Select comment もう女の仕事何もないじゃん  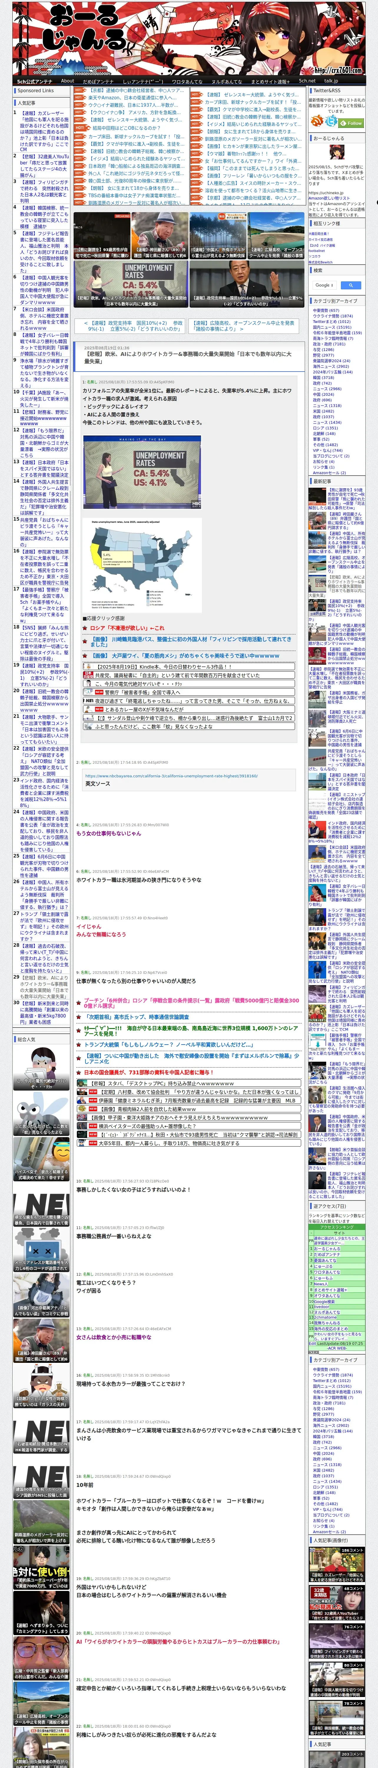[108, 833]
